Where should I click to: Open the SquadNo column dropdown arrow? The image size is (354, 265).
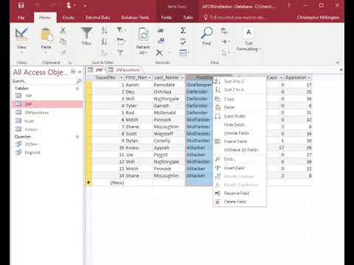click(121, 77)
